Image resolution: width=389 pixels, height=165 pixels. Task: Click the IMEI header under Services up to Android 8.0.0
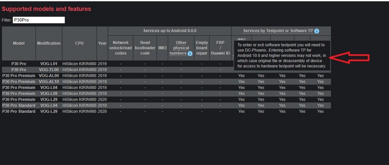162,48
